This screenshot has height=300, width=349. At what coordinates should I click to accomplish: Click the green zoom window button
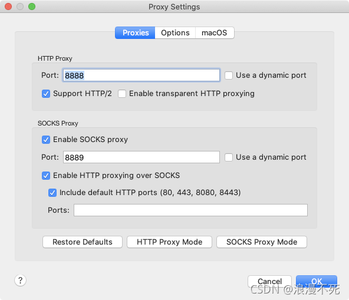point(32,6)
